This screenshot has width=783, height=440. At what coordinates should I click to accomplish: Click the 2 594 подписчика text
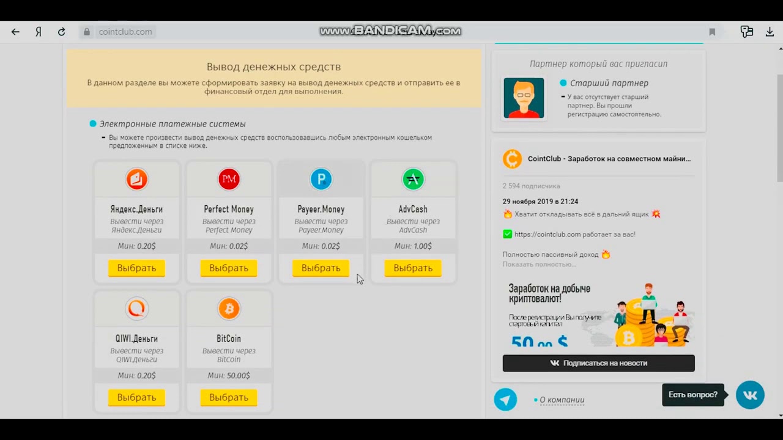(x=531, y=186)
